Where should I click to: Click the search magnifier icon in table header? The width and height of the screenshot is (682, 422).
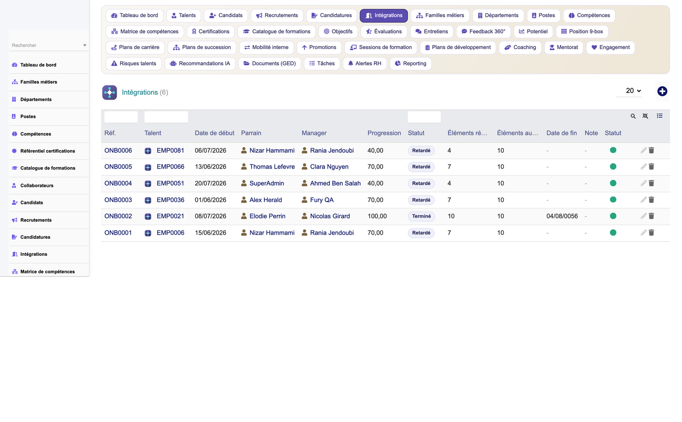[x=633, y=116]
